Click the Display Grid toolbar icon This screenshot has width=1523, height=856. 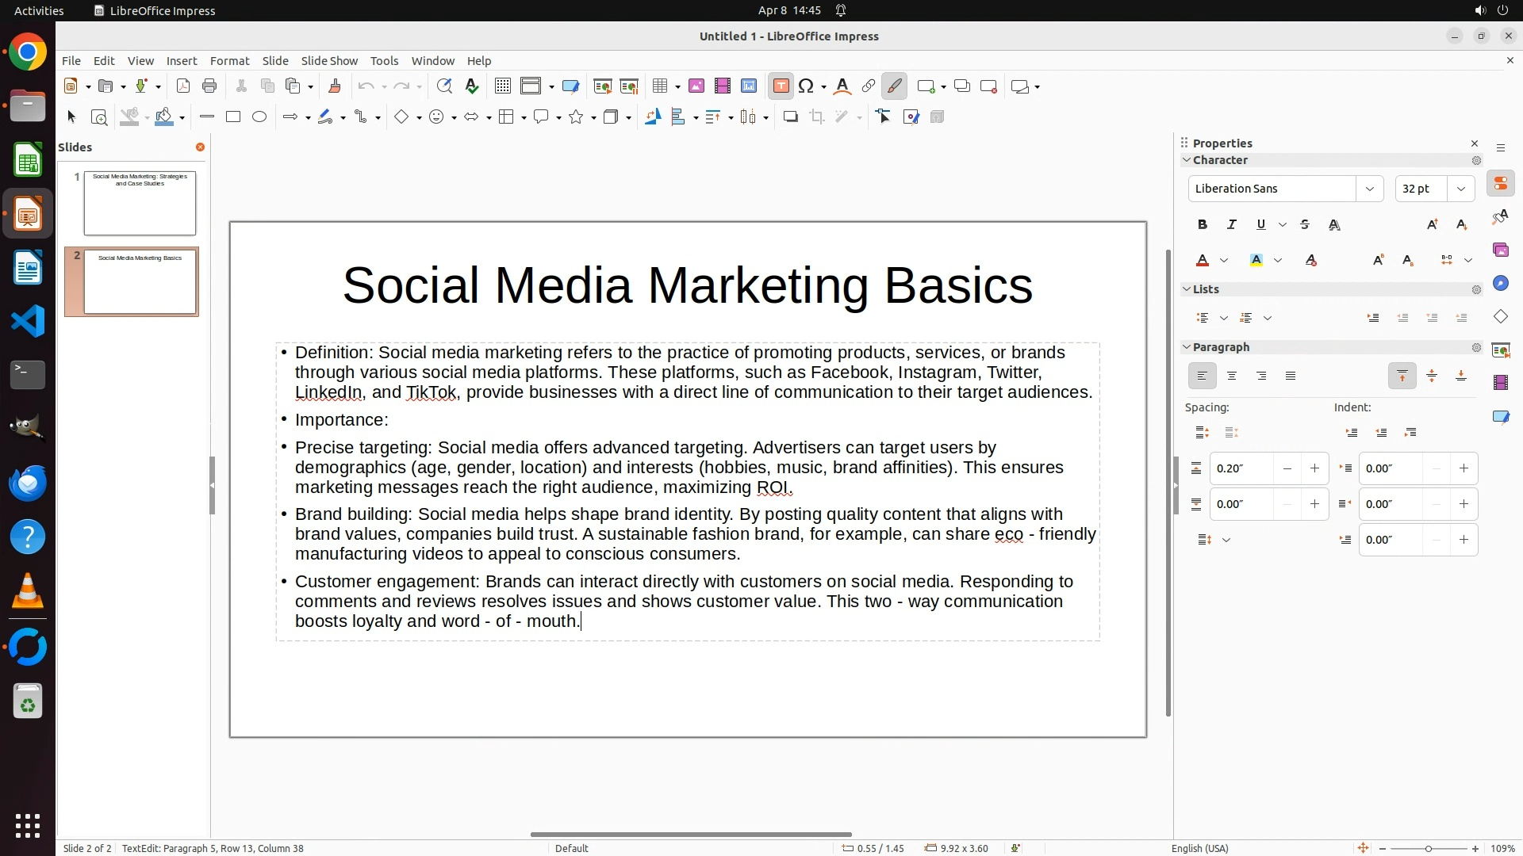502,86
